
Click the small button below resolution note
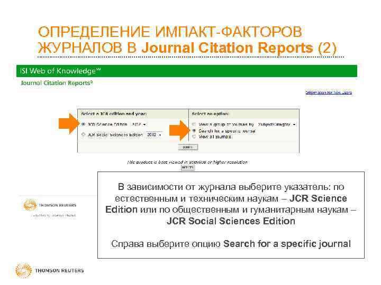(x=187, y=167)
